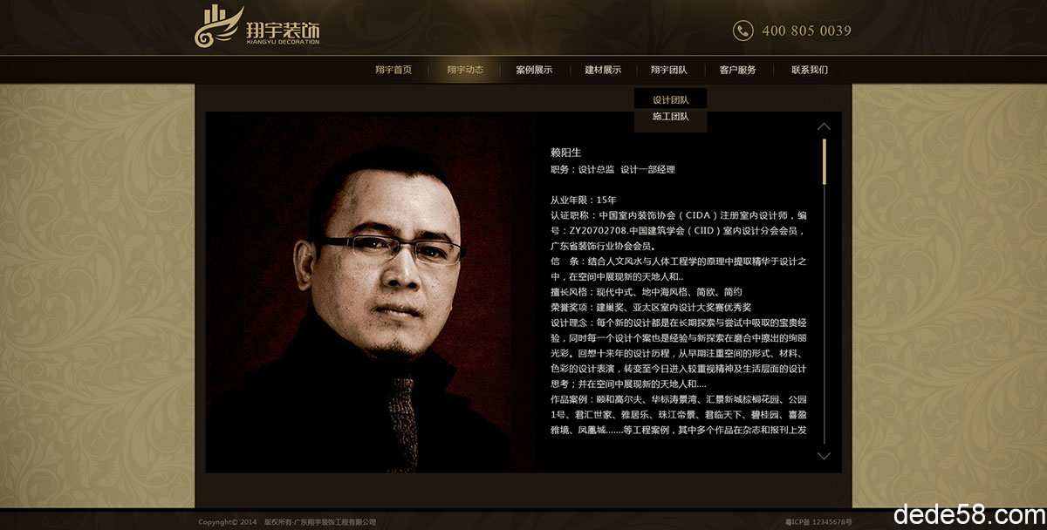Go to 翔宇首页 in navigation bar
The image size is (1047, 530).
click(393, 70)
